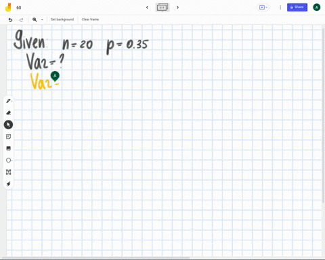Click the vertical scrollbar
The height and width of the screenshot is (260, 325).
coord(324,115)
